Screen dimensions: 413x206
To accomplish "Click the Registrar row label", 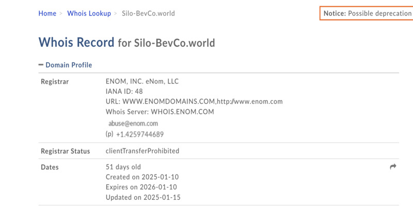I will pos(55,82).
